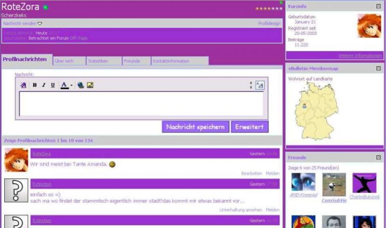
Task: Collapse the Freunde panel
Action: 378,157
